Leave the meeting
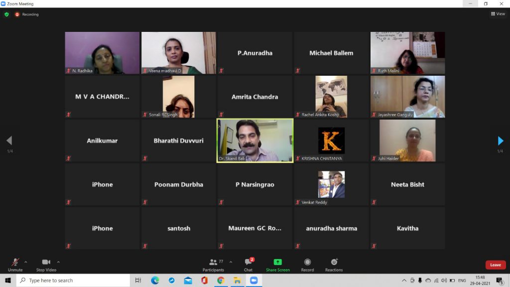The image size is (510, 287). pyautogui.click(x=495, y=265)
